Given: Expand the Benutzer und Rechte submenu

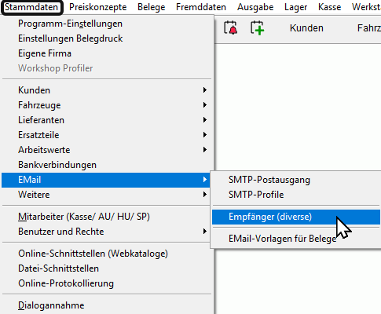Looking at the screenshot, I should click(x=205, y=232).
